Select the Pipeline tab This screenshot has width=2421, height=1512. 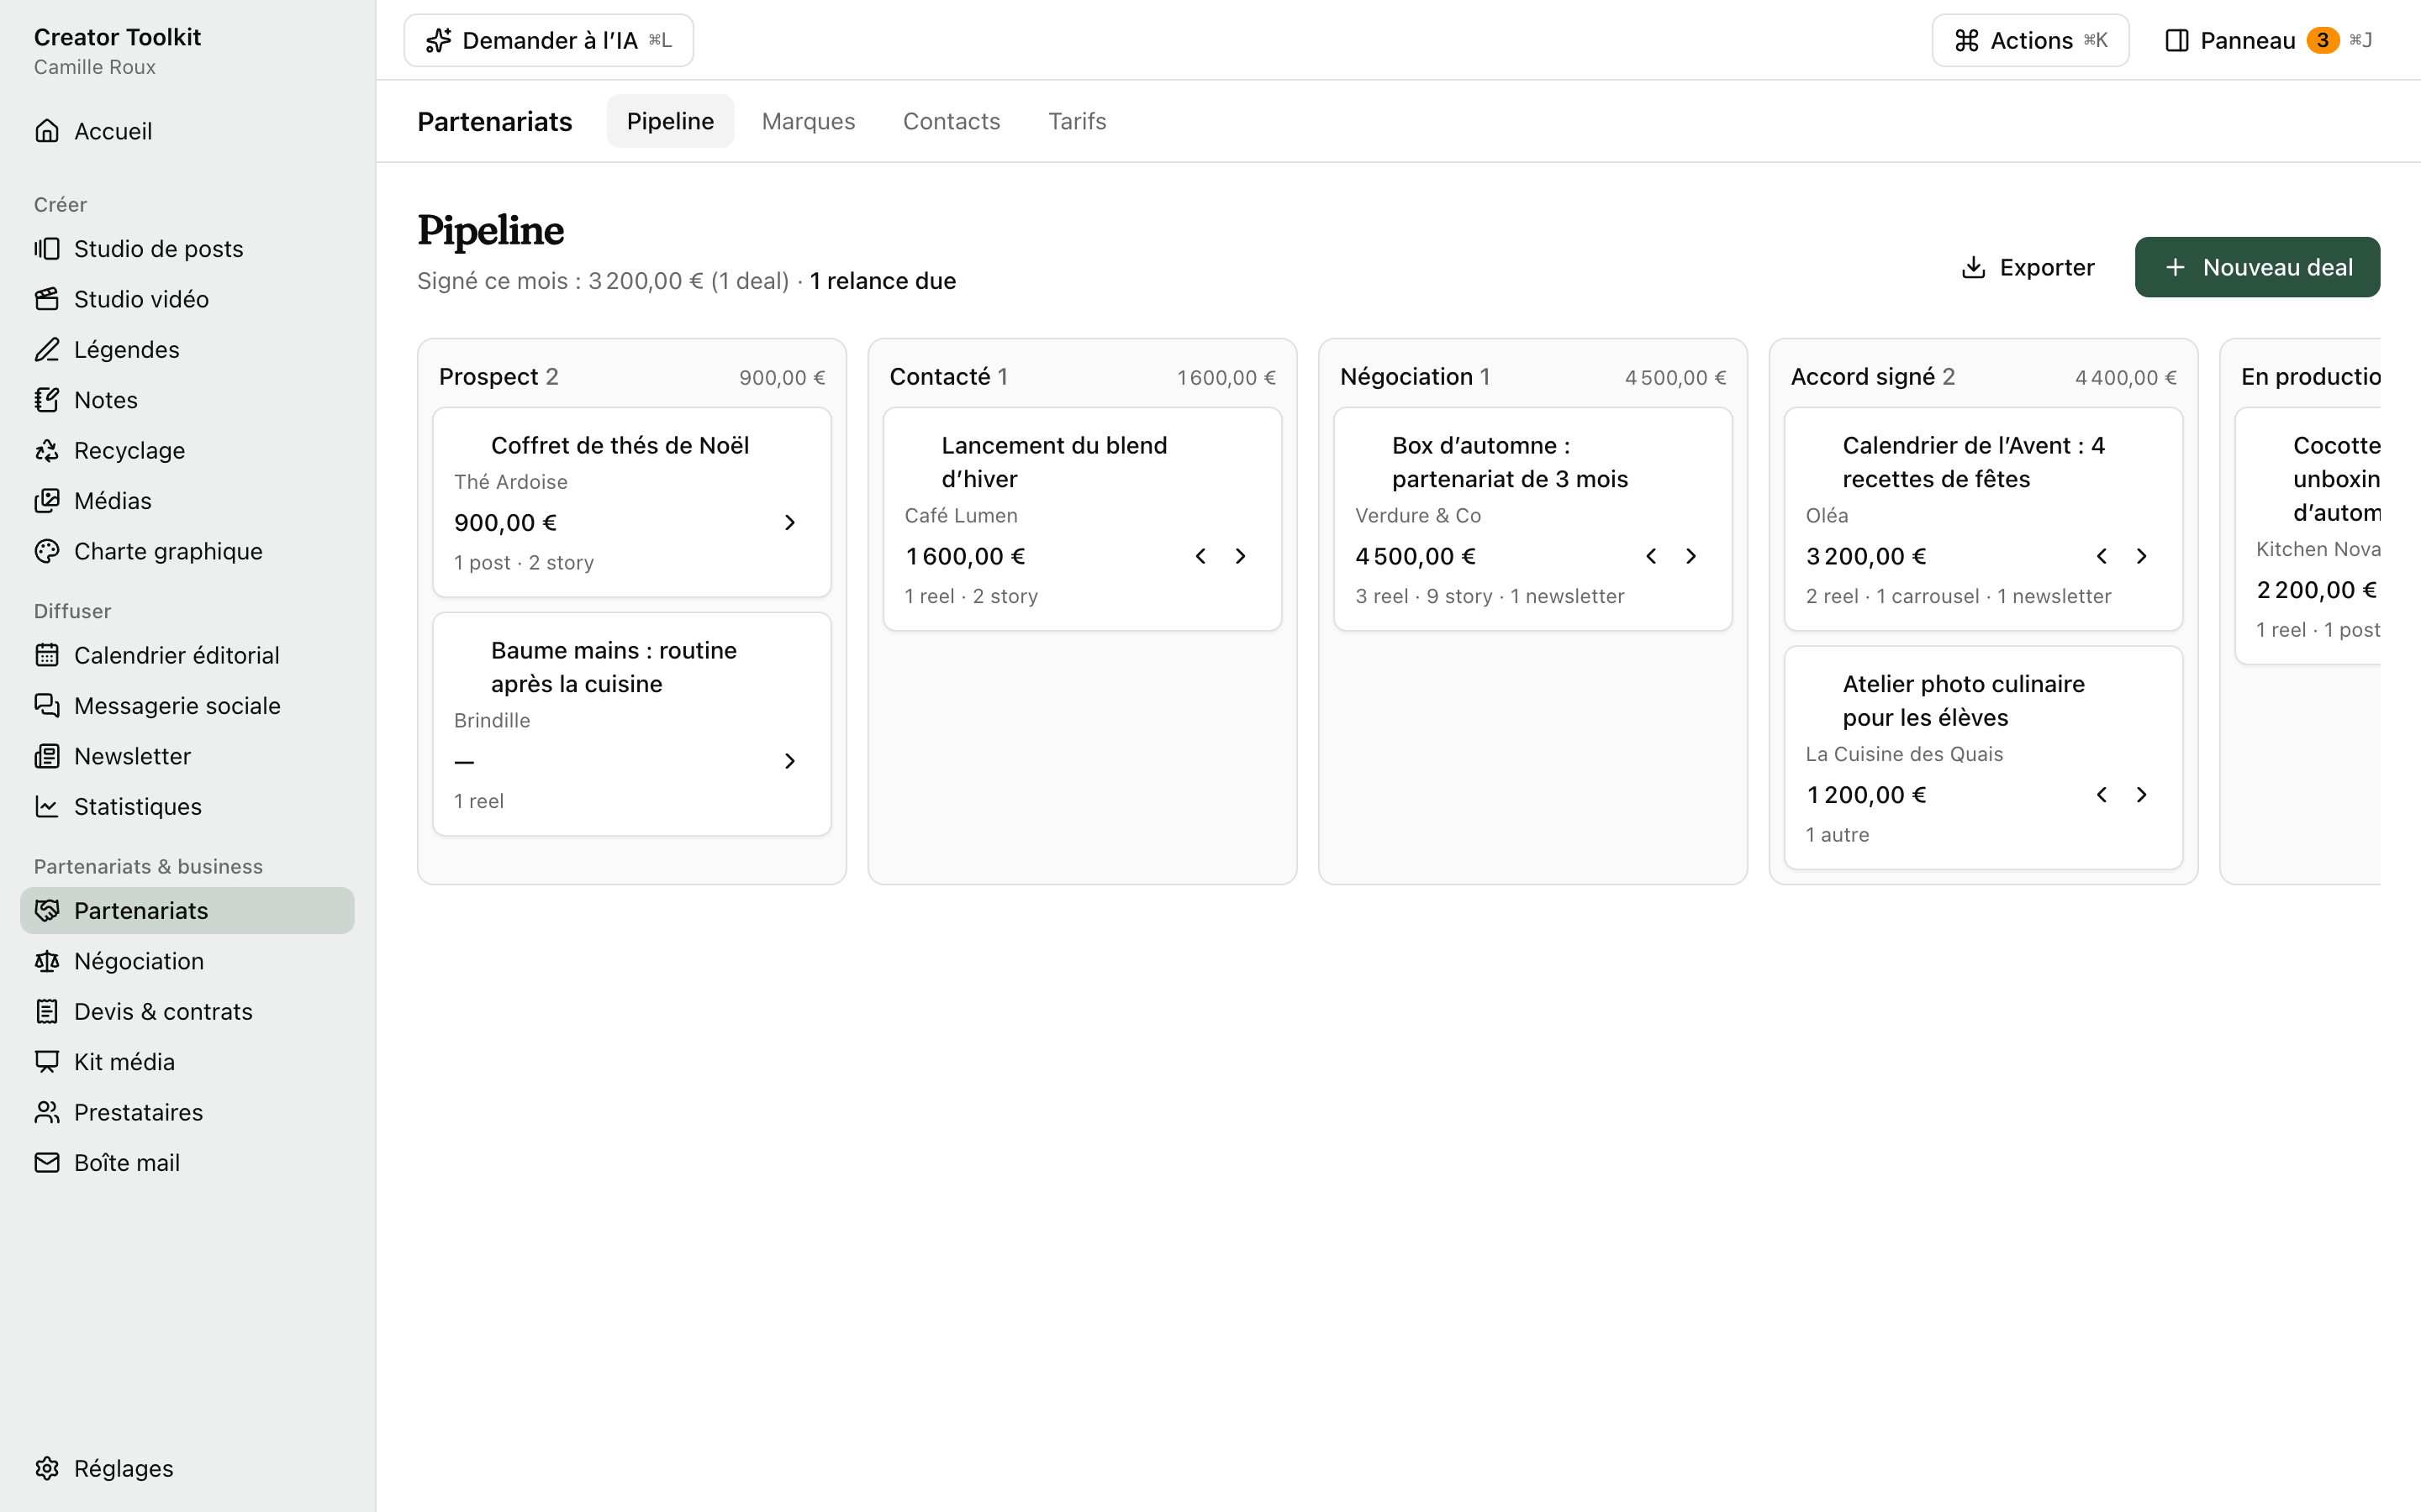pyautogui.click(x=670, y=121)
